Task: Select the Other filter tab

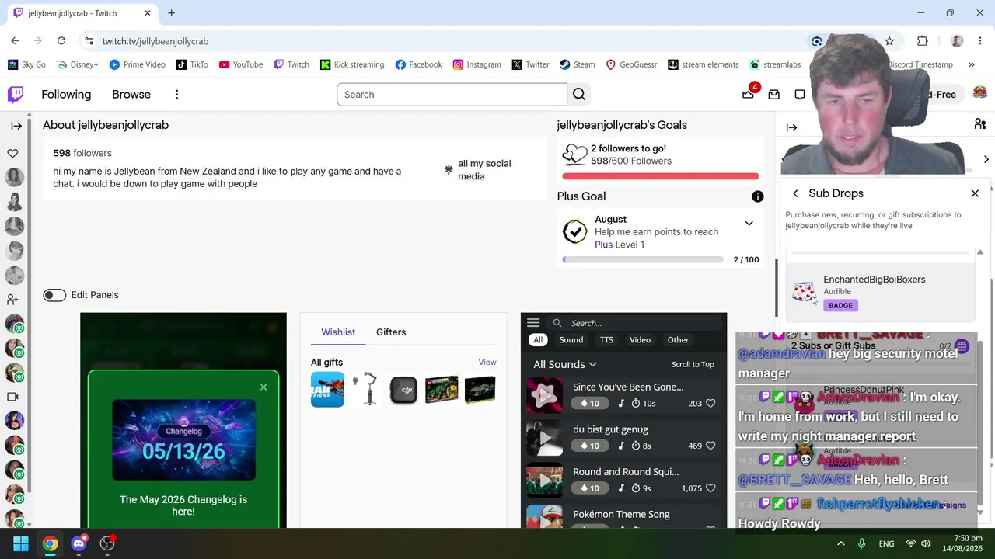Action: 678,340
